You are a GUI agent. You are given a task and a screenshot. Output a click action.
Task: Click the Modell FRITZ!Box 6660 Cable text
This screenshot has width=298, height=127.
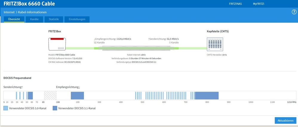point(62,55)
